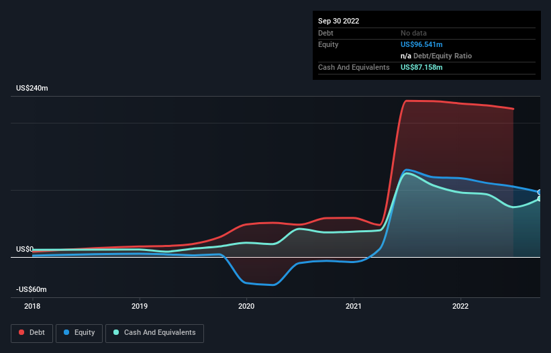Click the red Debt legend dot
The height and width of the screenshot is (353, 551).
pyautogui.click(x=21, y=332)
